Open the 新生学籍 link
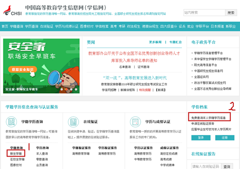240x169 pixels. (16, 154)
